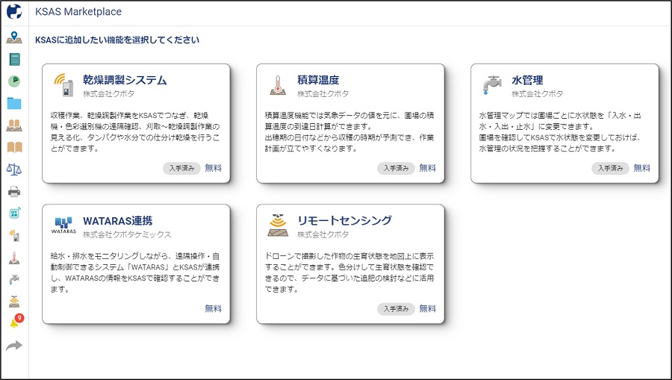
Task: Click 株式会社クボタ under 積算温度
Action: (x=323, y=94)
